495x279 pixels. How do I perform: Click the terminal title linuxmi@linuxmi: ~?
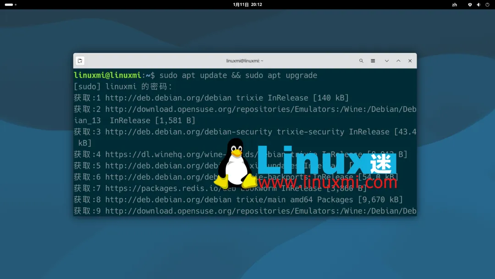point(245,61)
